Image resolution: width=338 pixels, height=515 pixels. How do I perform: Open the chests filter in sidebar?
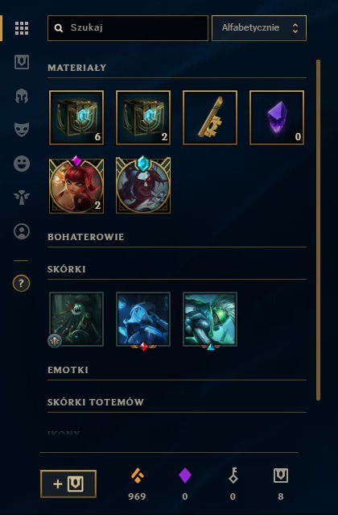coord(22,62)
